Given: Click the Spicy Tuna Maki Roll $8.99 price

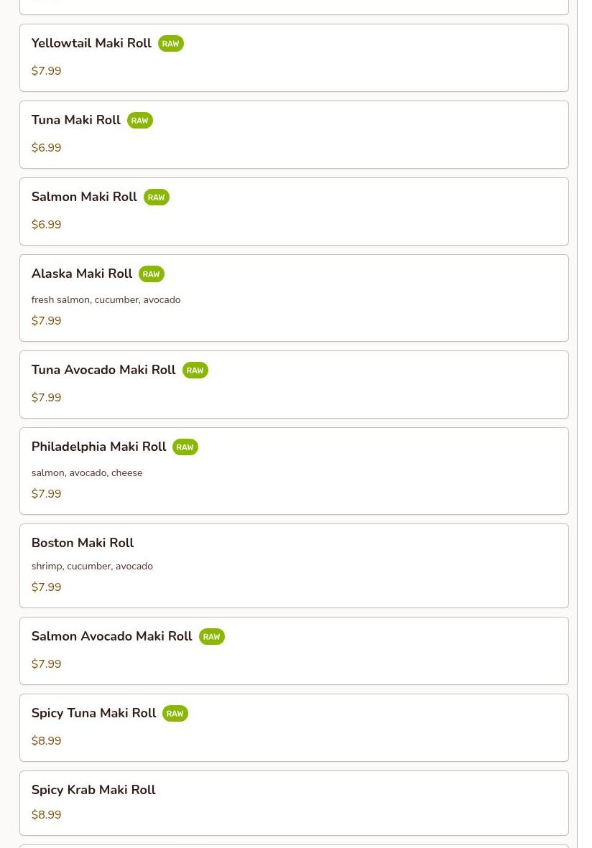Looking at the screenshot, I should click(x=47, y=741).
